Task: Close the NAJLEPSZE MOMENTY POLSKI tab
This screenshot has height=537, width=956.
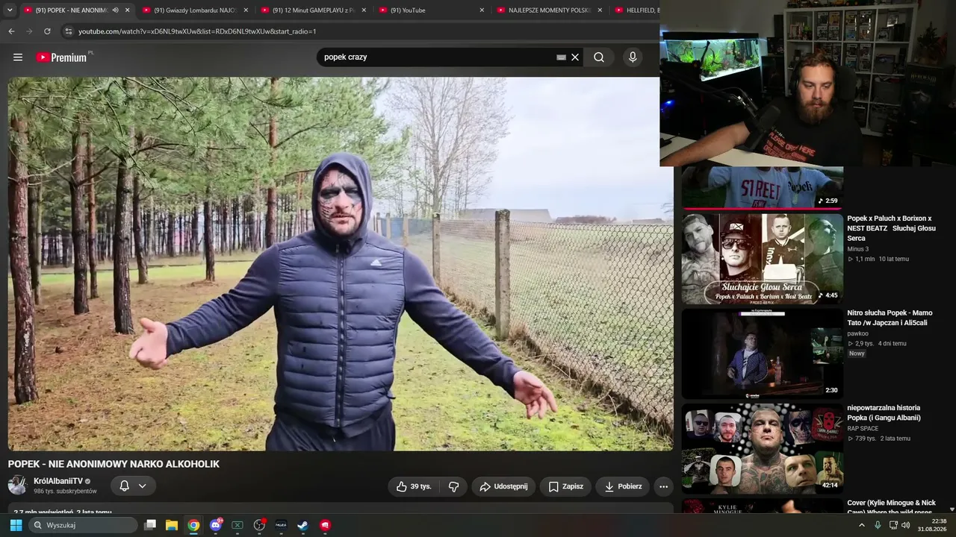Action: tap(600, 10)
